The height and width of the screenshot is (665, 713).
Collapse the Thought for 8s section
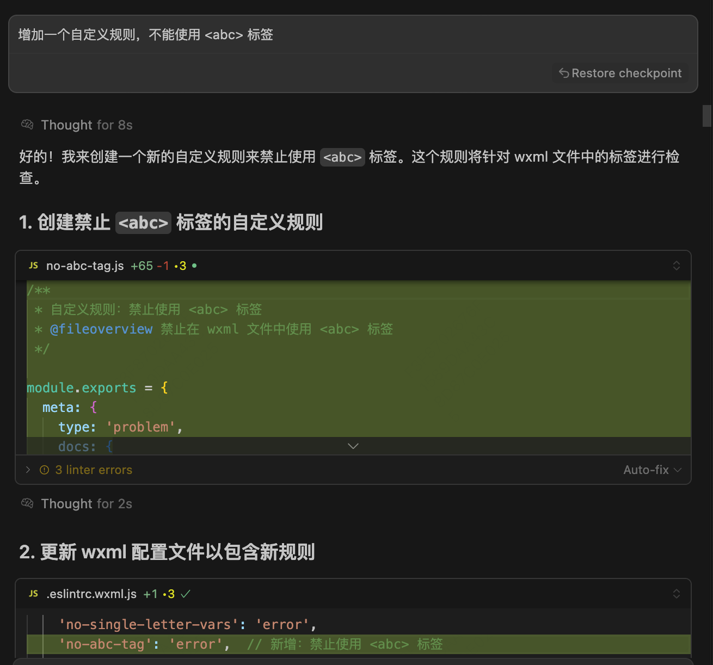[86, 125]
